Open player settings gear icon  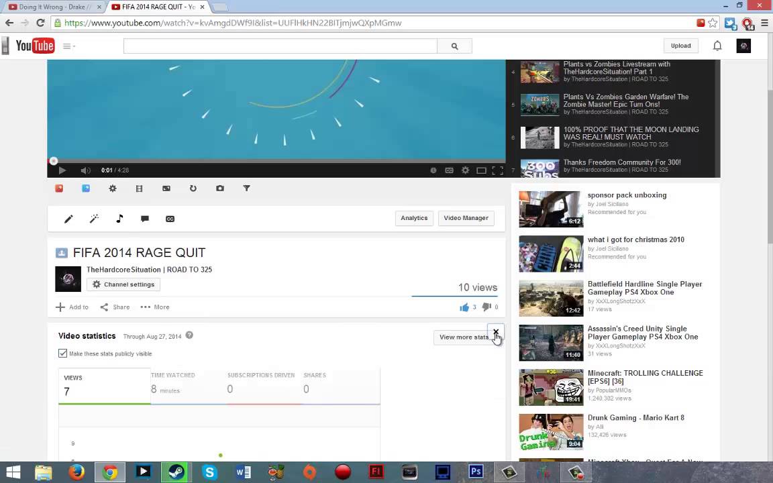point(466,170)
